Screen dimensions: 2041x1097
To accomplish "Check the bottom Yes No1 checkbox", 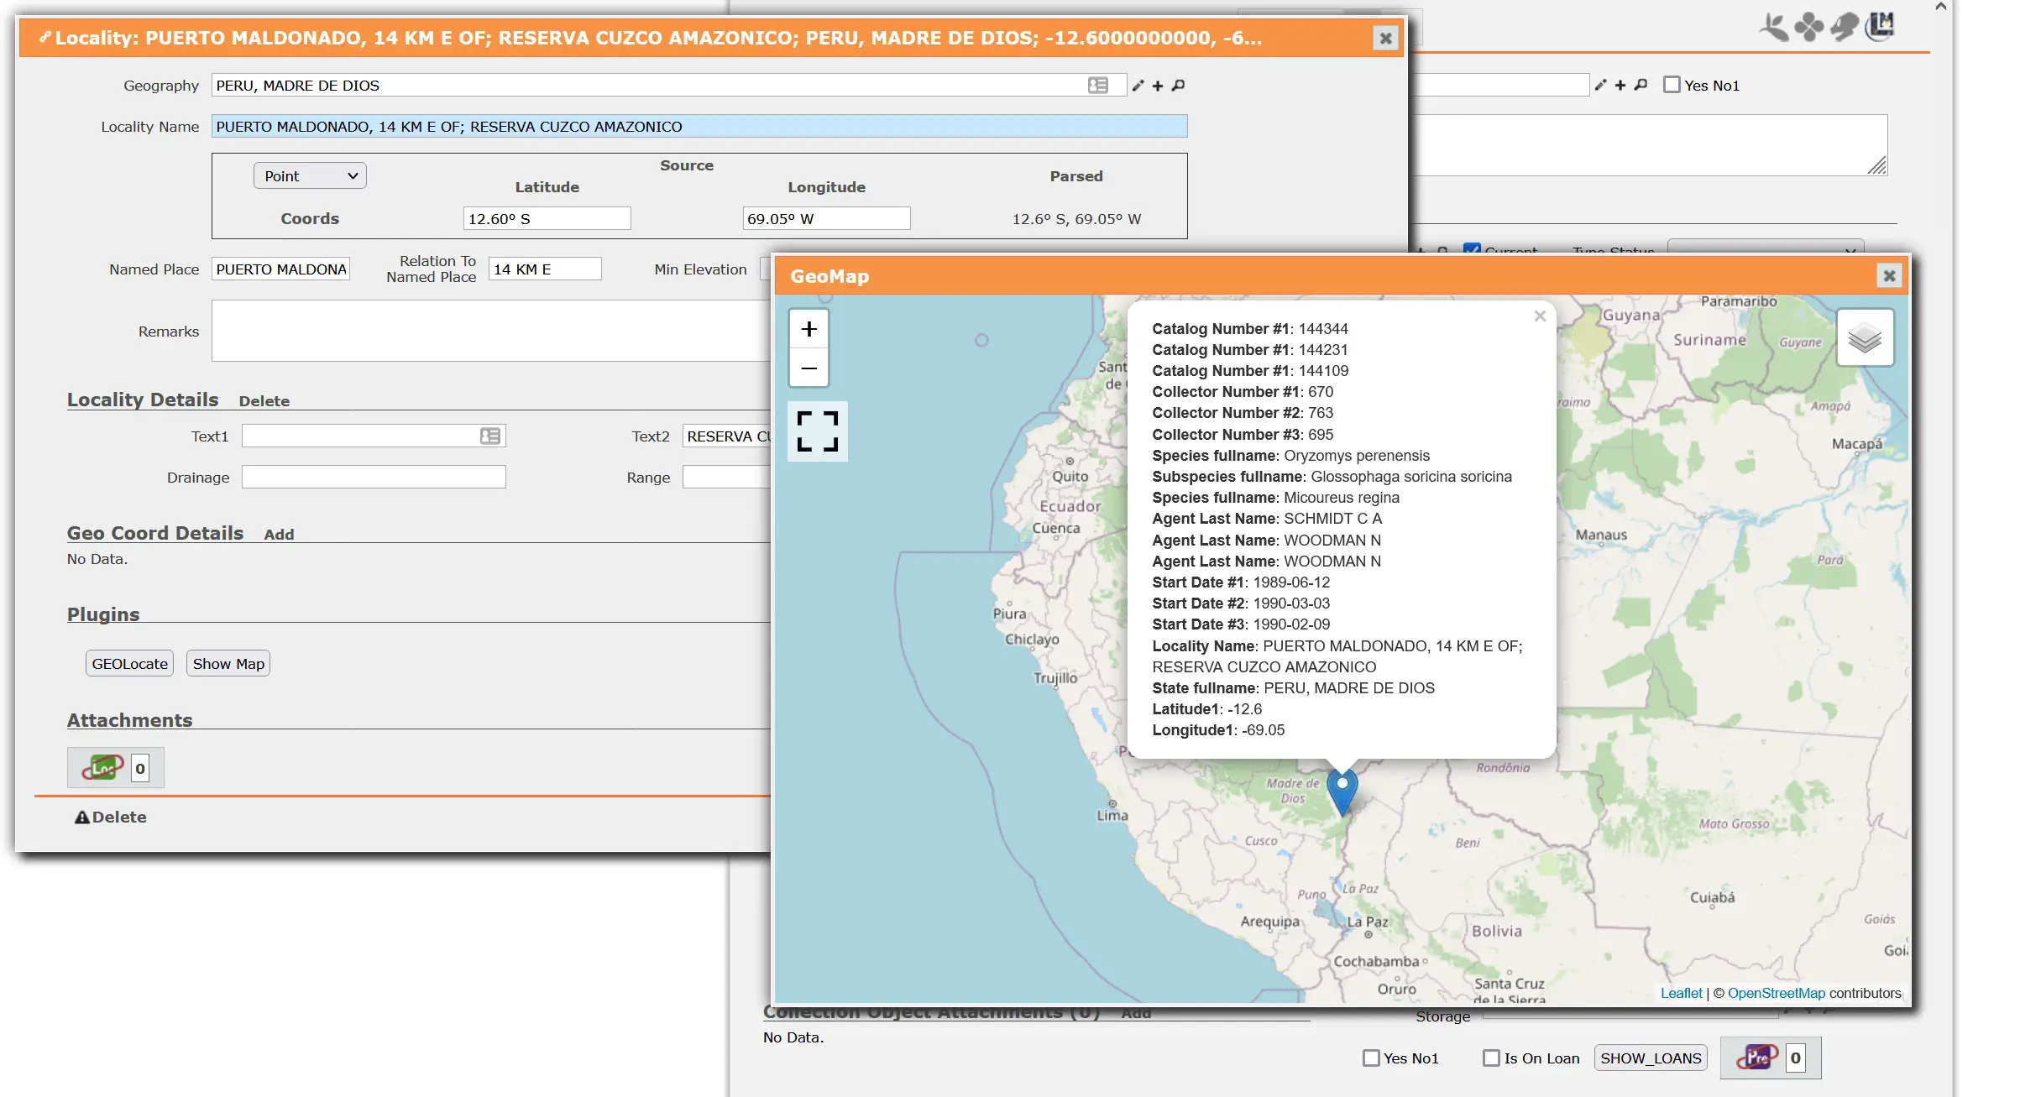I will pyautogui.click(x=1371, y=1058).
